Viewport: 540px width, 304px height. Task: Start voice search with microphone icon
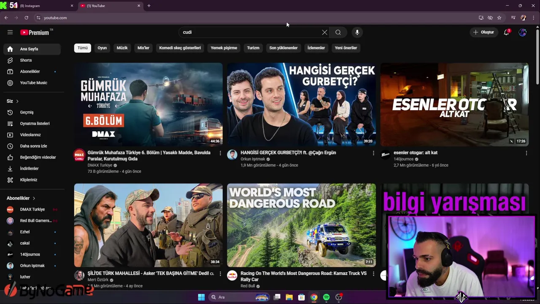click(x=357, y=32)
